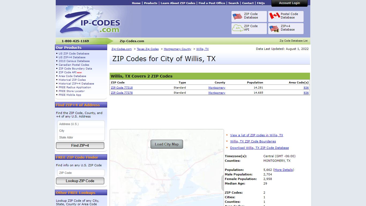Open ZIP Code Boundary Data sidebar link

point(75,69)
